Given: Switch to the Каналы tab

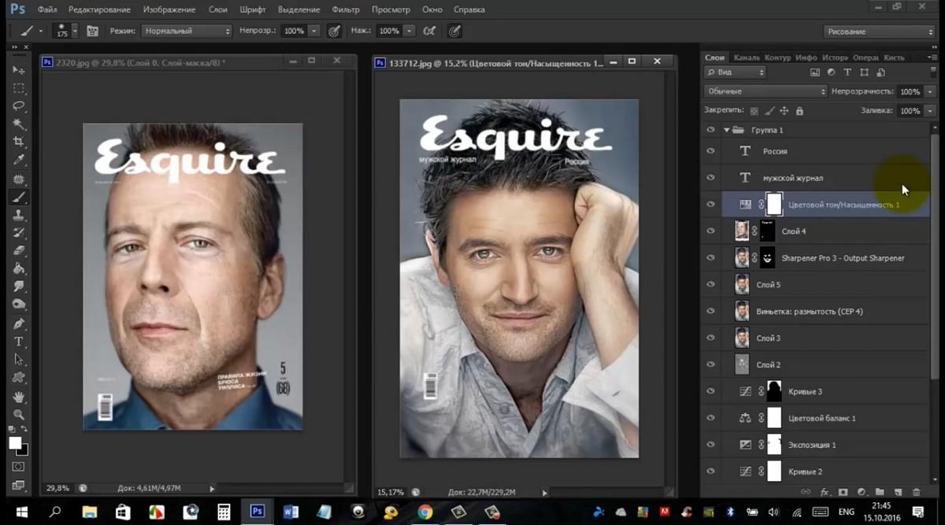Looking at the screenshot, I should tap(746, 57).
